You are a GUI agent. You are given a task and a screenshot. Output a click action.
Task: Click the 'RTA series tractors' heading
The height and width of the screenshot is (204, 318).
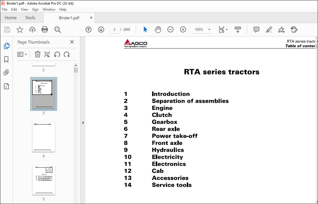click(222, 72)
